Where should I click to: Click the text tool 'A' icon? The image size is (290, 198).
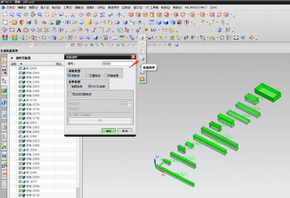[x=19, y=30]
